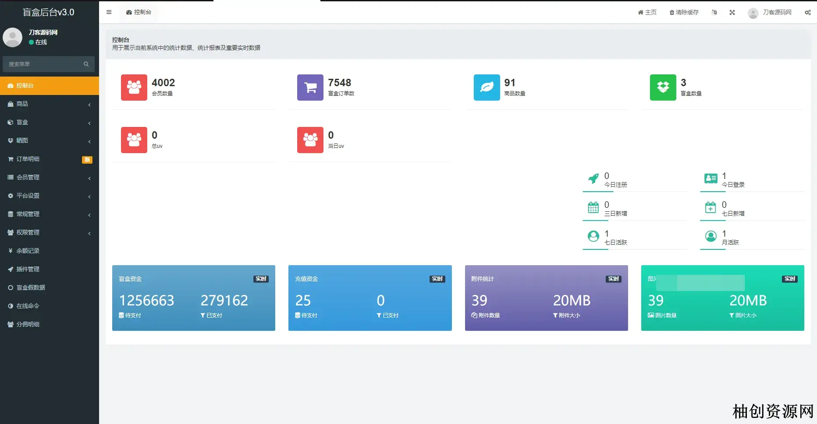Expand the 会员管理 sidebar submenu

click(49, 178)
